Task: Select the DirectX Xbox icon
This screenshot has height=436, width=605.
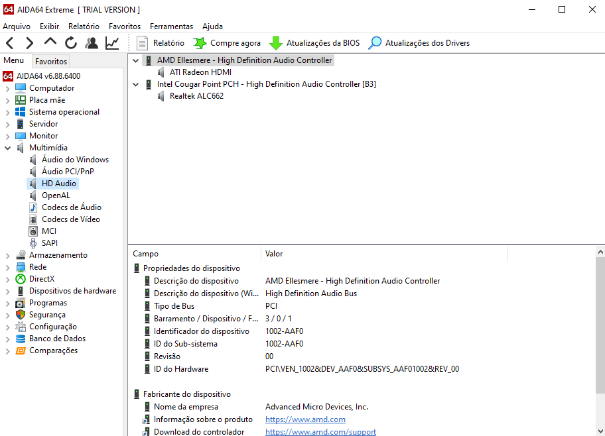Action: (21, 279)
